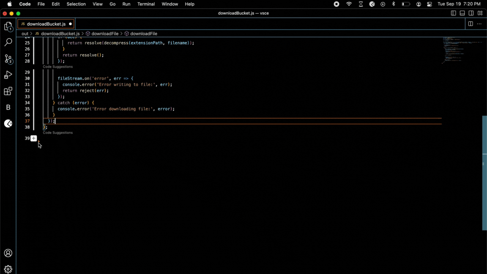This screenshot has width=487, height=274.
Task: Toggle the secondary side bar layout button
Action: click(x=471, y=13)
